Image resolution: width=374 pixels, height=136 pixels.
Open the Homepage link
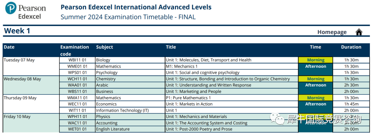332,32
